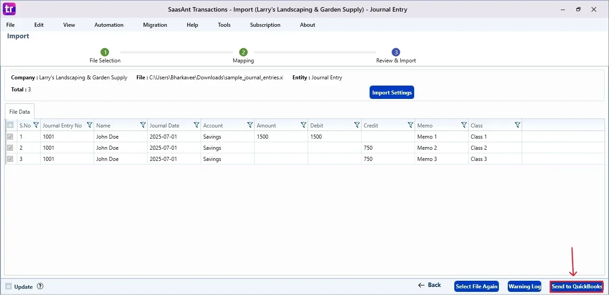609x295 pixels.
Task: Click the Memo 2 cell
Action: point(441,147)
